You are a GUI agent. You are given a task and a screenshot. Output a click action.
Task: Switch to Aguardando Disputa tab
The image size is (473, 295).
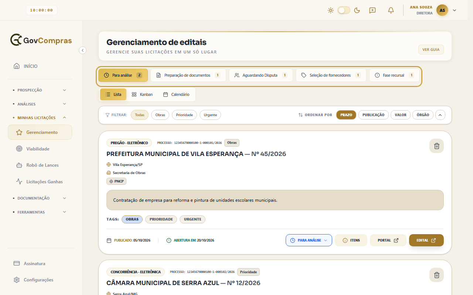261,75
